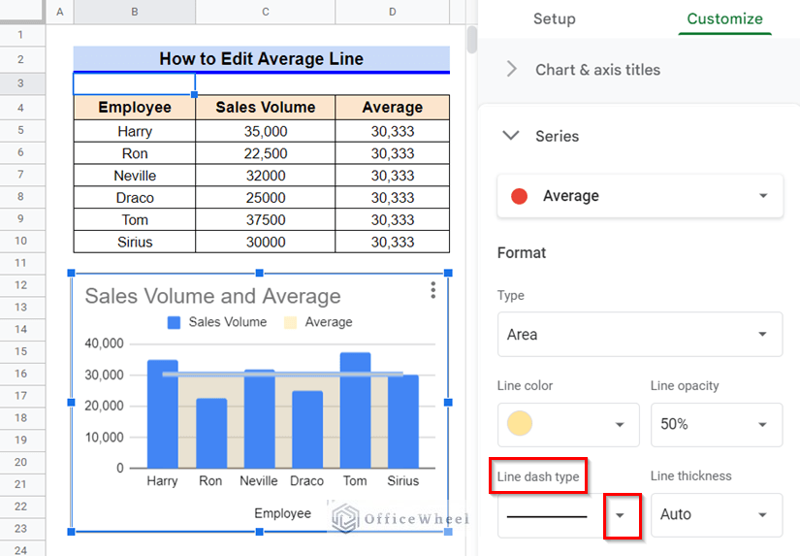Screen dimensions: 800x556
Task: Click the average line in the chart
Action: click(282, 375)
